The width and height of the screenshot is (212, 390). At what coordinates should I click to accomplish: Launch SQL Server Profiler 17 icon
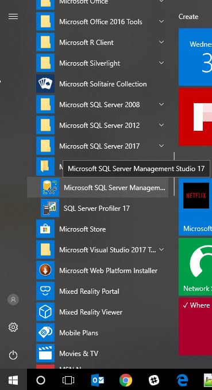pos(50,208)
